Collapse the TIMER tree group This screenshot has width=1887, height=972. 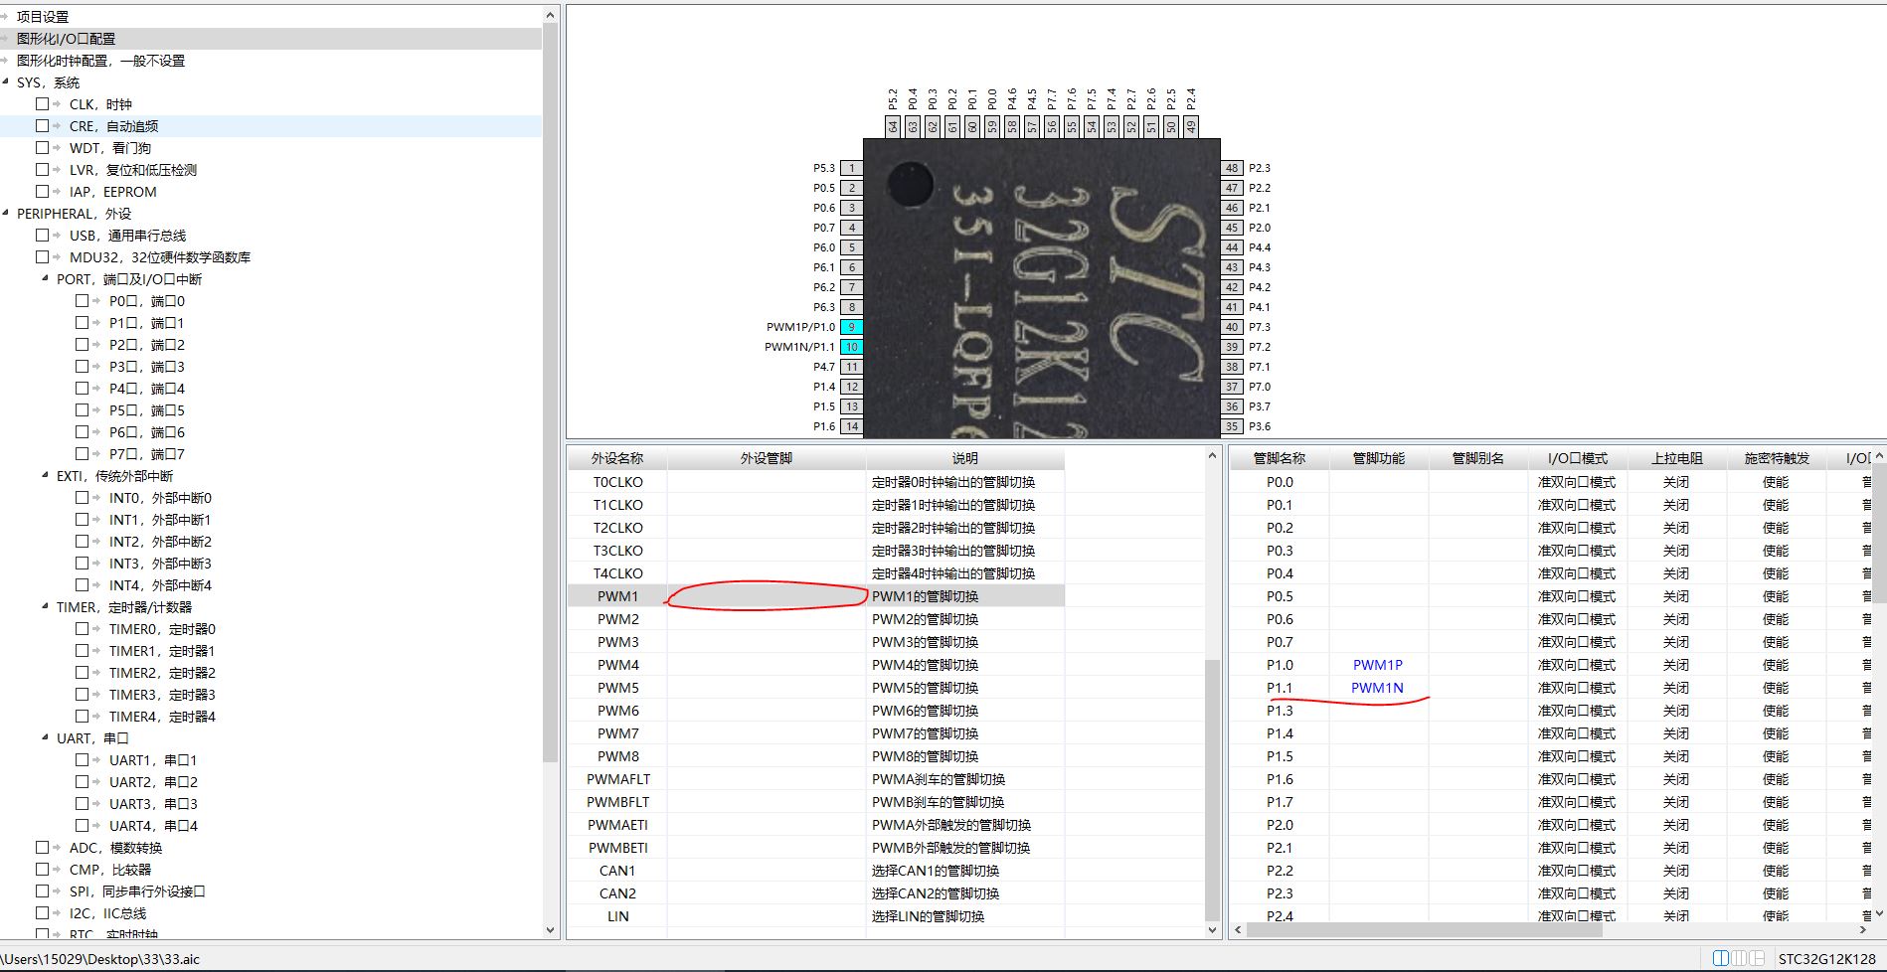pyautogui.click(x=45, y=607)
